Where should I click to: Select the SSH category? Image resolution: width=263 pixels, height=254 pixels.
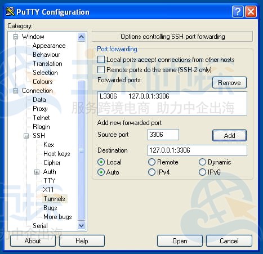39,136
